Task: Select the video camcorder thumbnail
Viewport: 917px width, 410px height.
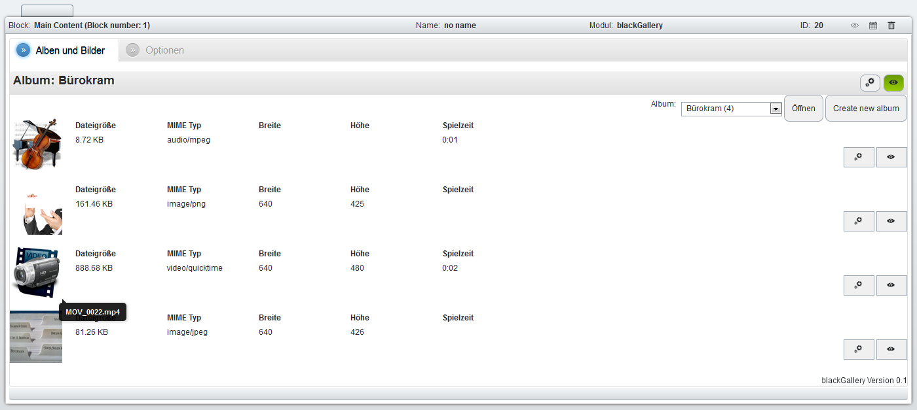Action: pos(37,273)
